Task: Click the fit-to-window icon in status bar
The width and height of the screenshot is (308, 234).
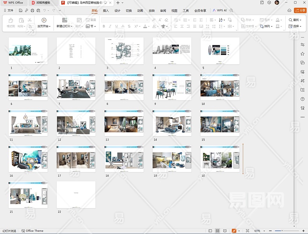Action: [247, 231]
